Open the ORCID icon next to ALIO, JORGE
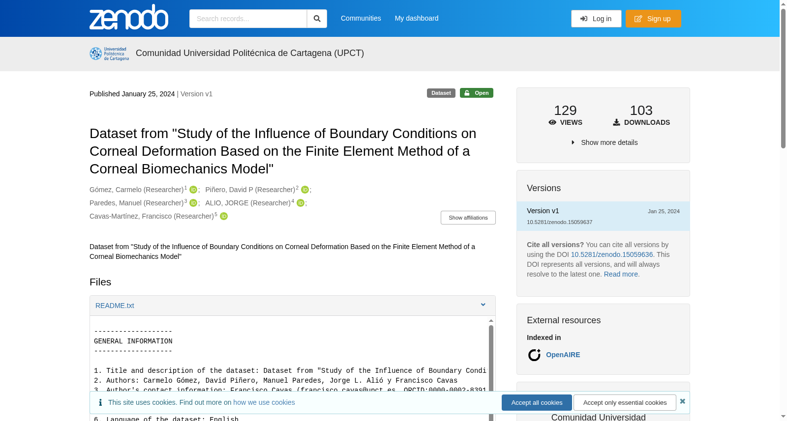Viewport: 787px width, 421px height. [x=301, y=203]
